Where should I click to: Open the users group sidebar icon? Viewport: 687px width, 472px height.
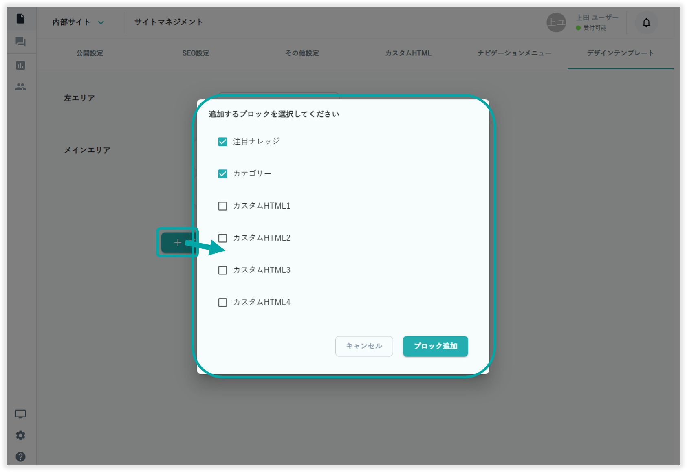(20, 87)
